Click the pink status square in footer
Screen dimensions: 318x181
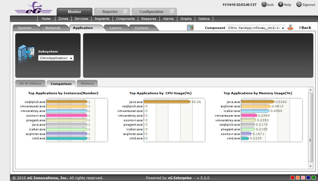point(303,178)
